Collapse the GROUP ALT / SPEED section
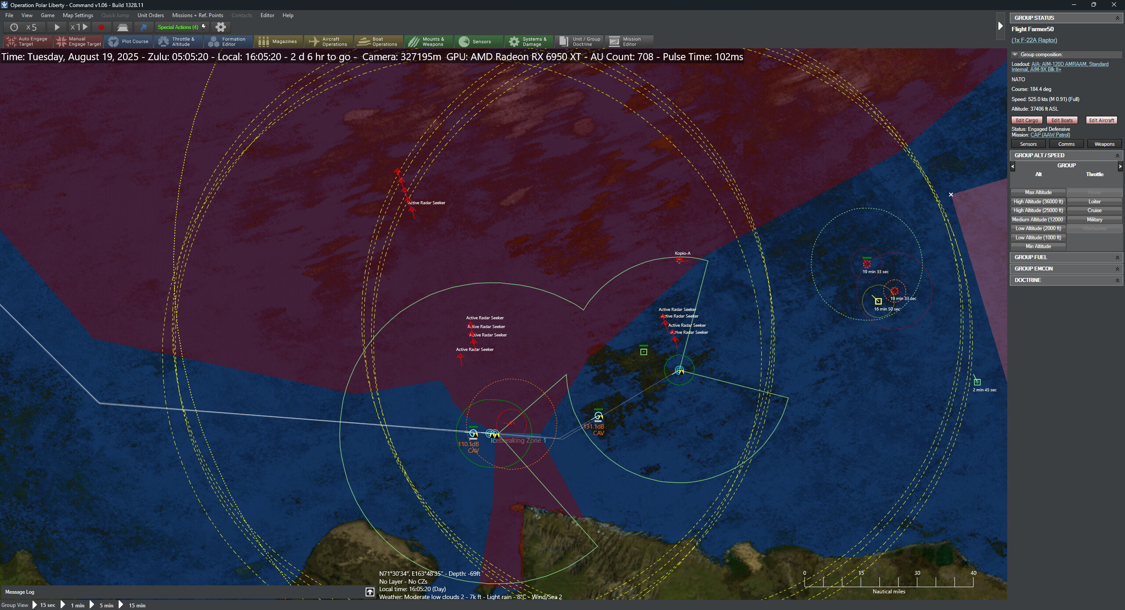Viewport: 1125px width, 610px height. tap(1118, 155)
